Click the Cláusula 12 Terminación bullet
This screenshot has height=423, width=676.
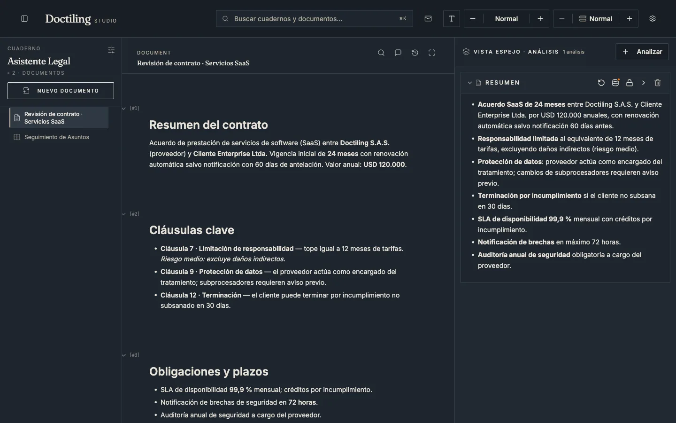tap(280, 300)
